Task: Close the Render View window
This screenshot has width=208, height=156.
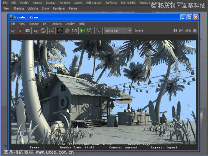Action: (196, 17)
